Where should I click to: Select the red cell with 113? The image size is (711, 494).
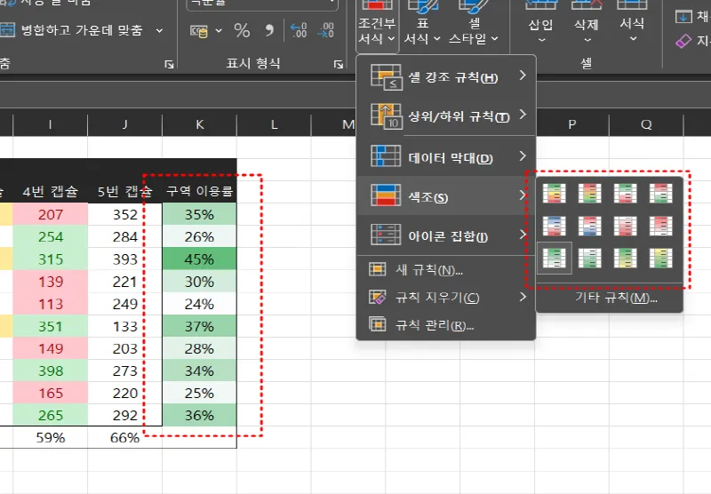coord(51,304)
